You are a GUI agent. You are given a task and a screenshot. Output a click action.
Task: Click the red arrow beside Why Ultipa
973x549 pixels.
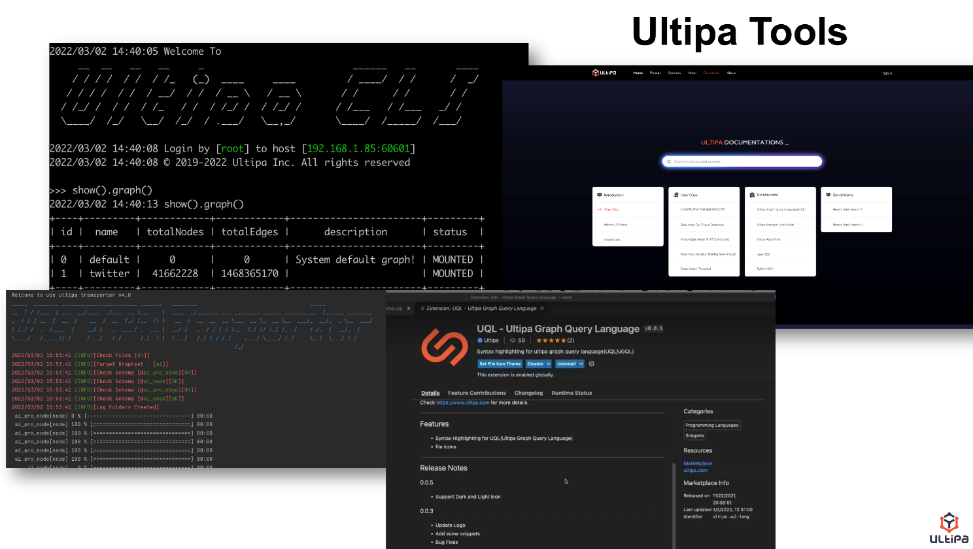click(x=599, y=210)
